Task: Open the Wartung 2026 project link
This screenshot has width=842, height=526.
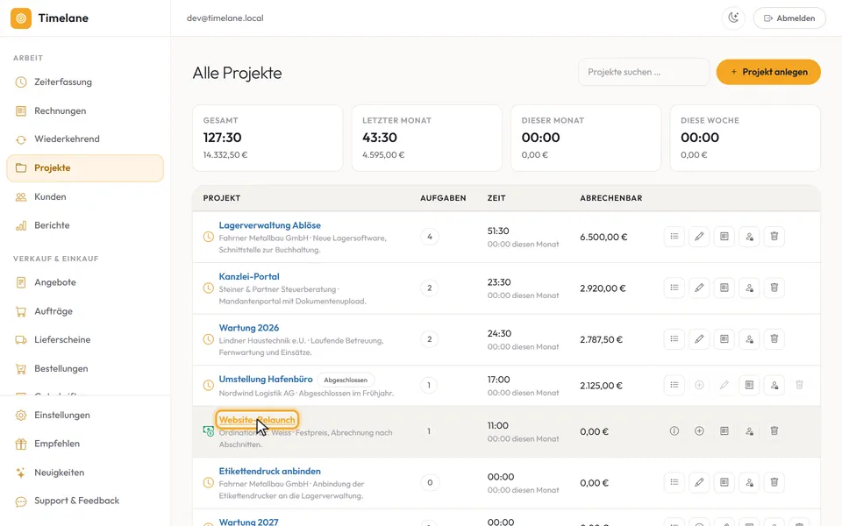Action: [248, 328]
